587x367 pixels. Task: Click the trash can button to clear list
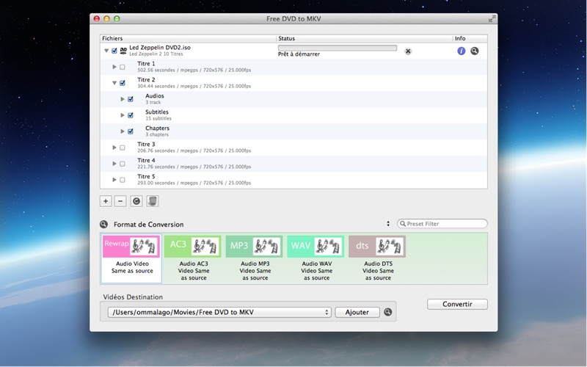coord(153,201)
